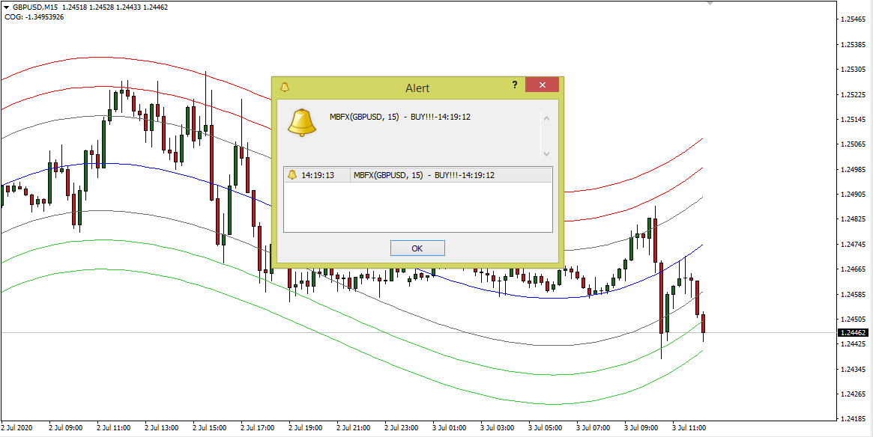Click the large golden bell alert icon
The height and width of the screenshot is (437, 873).
[302, 123]
